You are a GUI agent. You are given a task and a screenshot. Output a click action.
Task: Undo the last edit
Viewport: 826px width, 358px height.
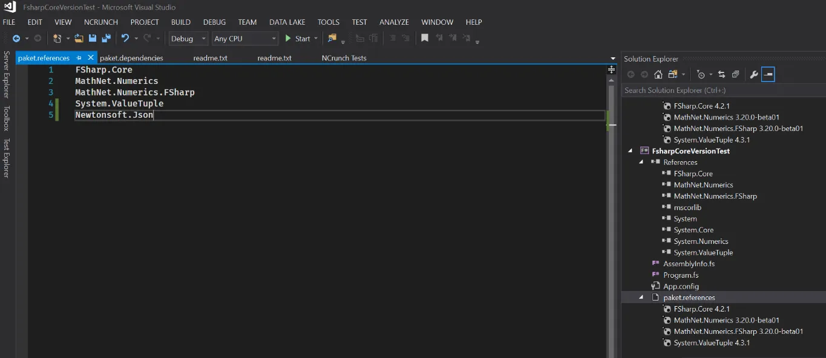pos(125,39)
